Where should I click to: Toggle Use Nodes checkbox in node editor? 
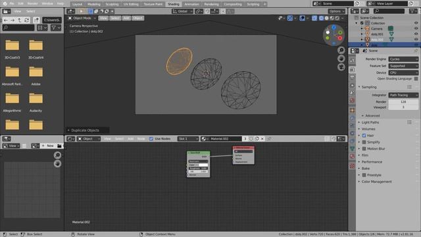(x=151, y=139)
